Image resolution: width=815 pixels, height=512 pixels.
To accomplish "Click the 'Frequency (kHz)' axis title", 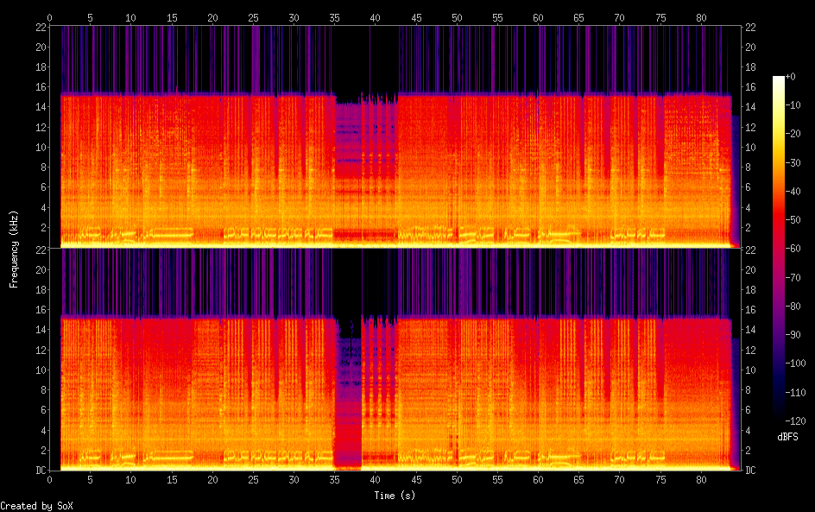I will click(x=14, y=249).
